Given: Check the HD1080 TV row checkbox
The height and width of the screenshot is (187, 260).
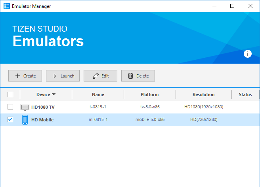Looking at the screenshot, I should point(10,107).
